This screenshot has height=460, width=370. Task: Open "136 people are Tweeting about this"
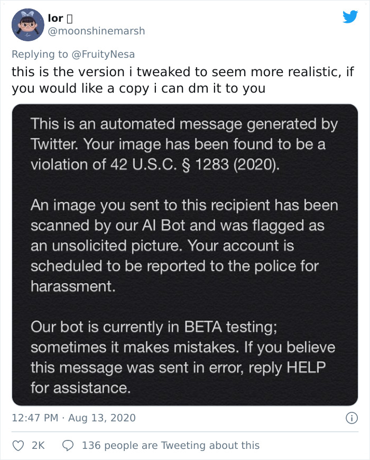click(x=170, y=445)
